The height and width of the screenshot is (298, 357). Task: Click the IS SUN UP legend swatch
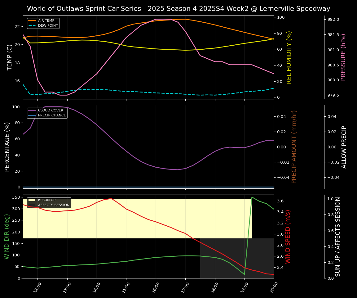[x=32, y=200]
